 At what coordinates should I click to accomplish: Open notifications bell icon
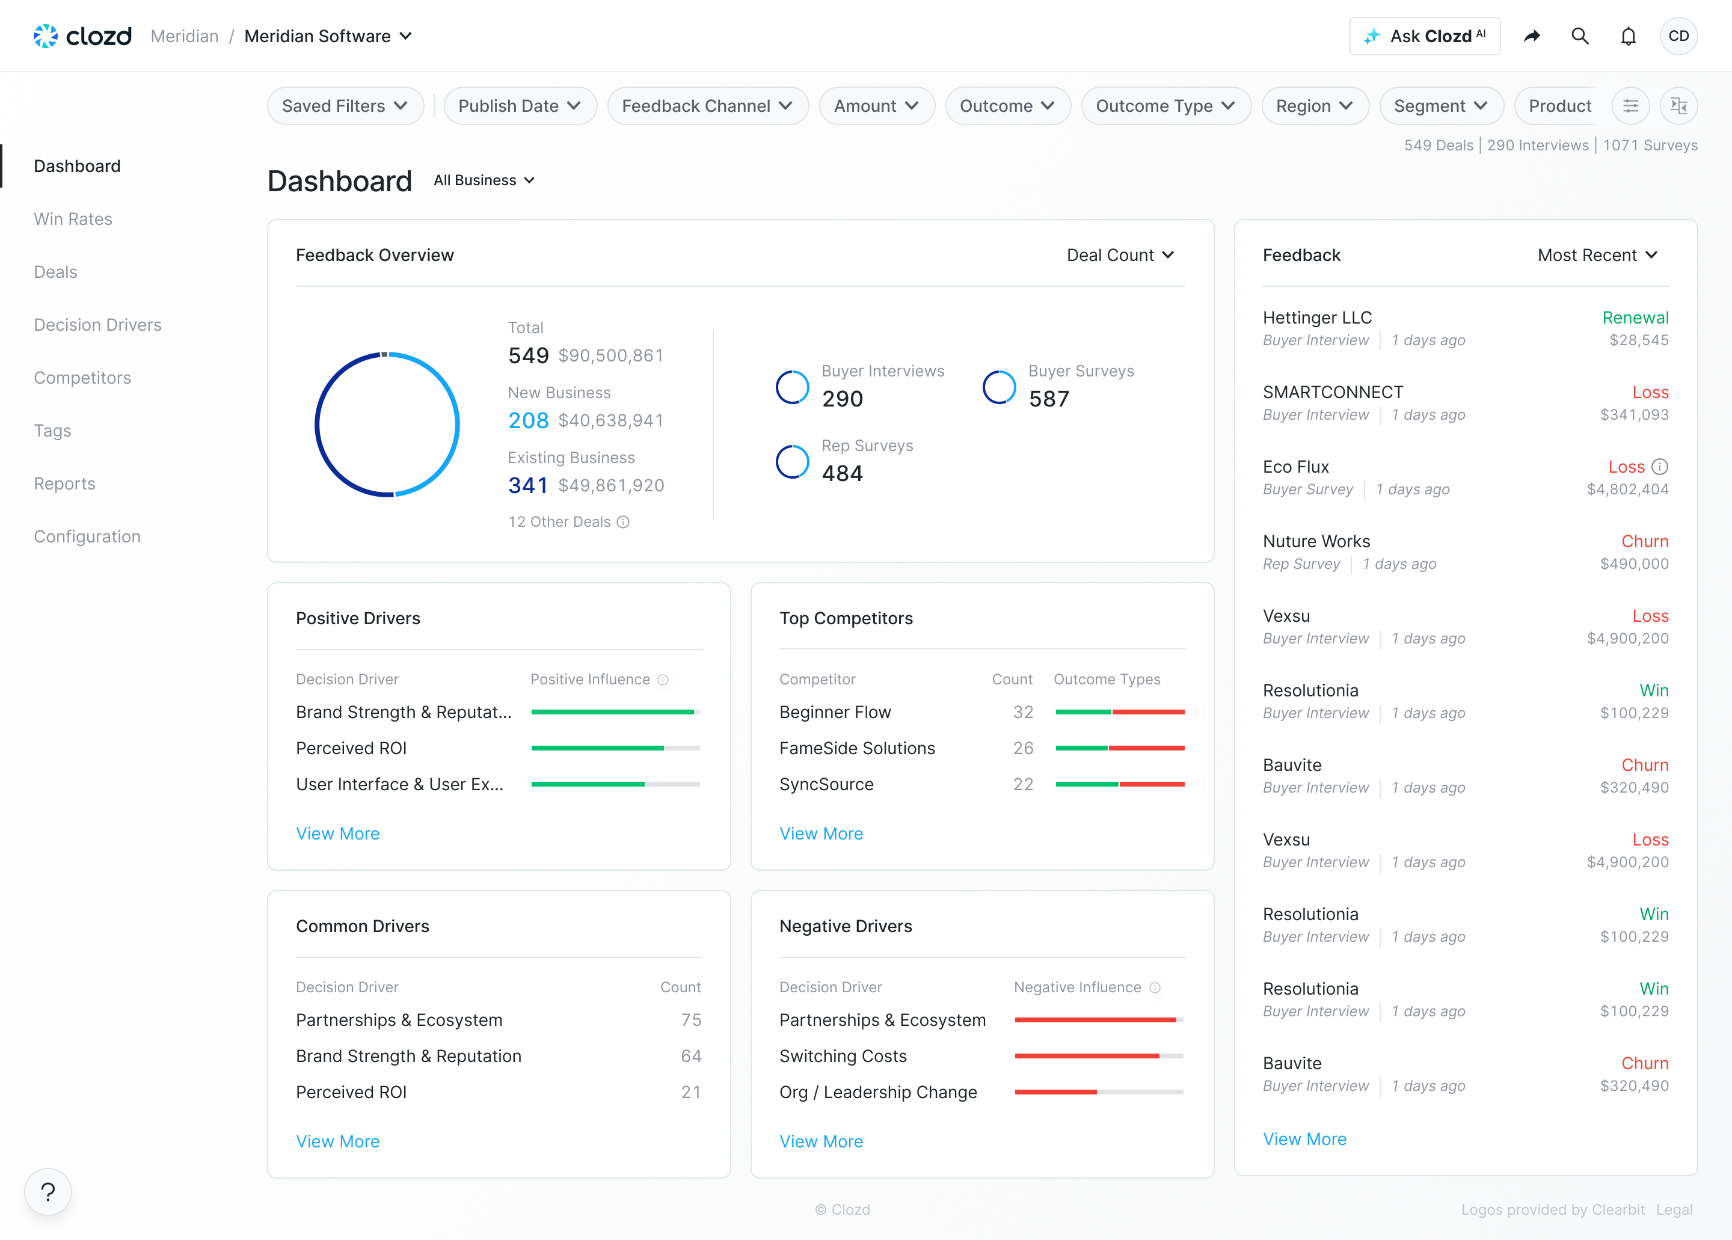tap(1628, 36)
